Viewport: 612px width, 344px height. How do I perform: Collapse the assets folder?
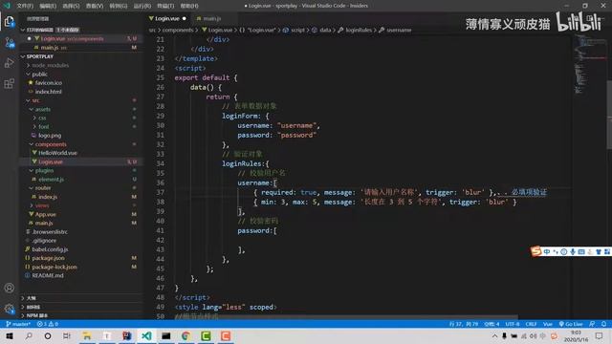(32, 109)
